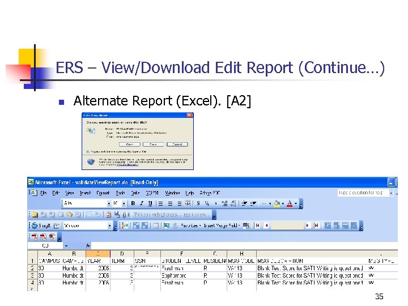Center cell text horizontally
408x306 pixels.
[x=170, y=203]
